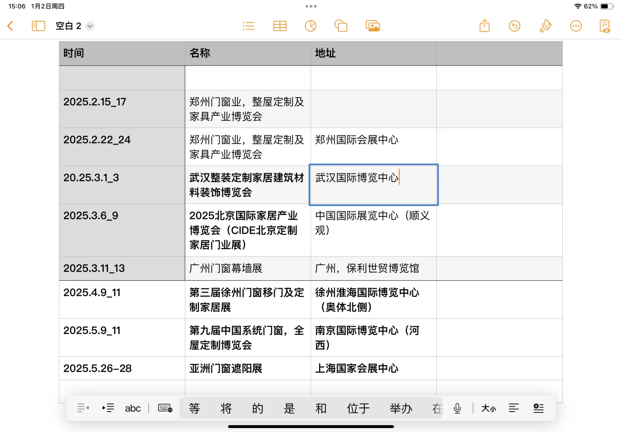The width and height of the screenshot is (622, 432).
Task: Go back to the document manager
Action: click(11, 26)
